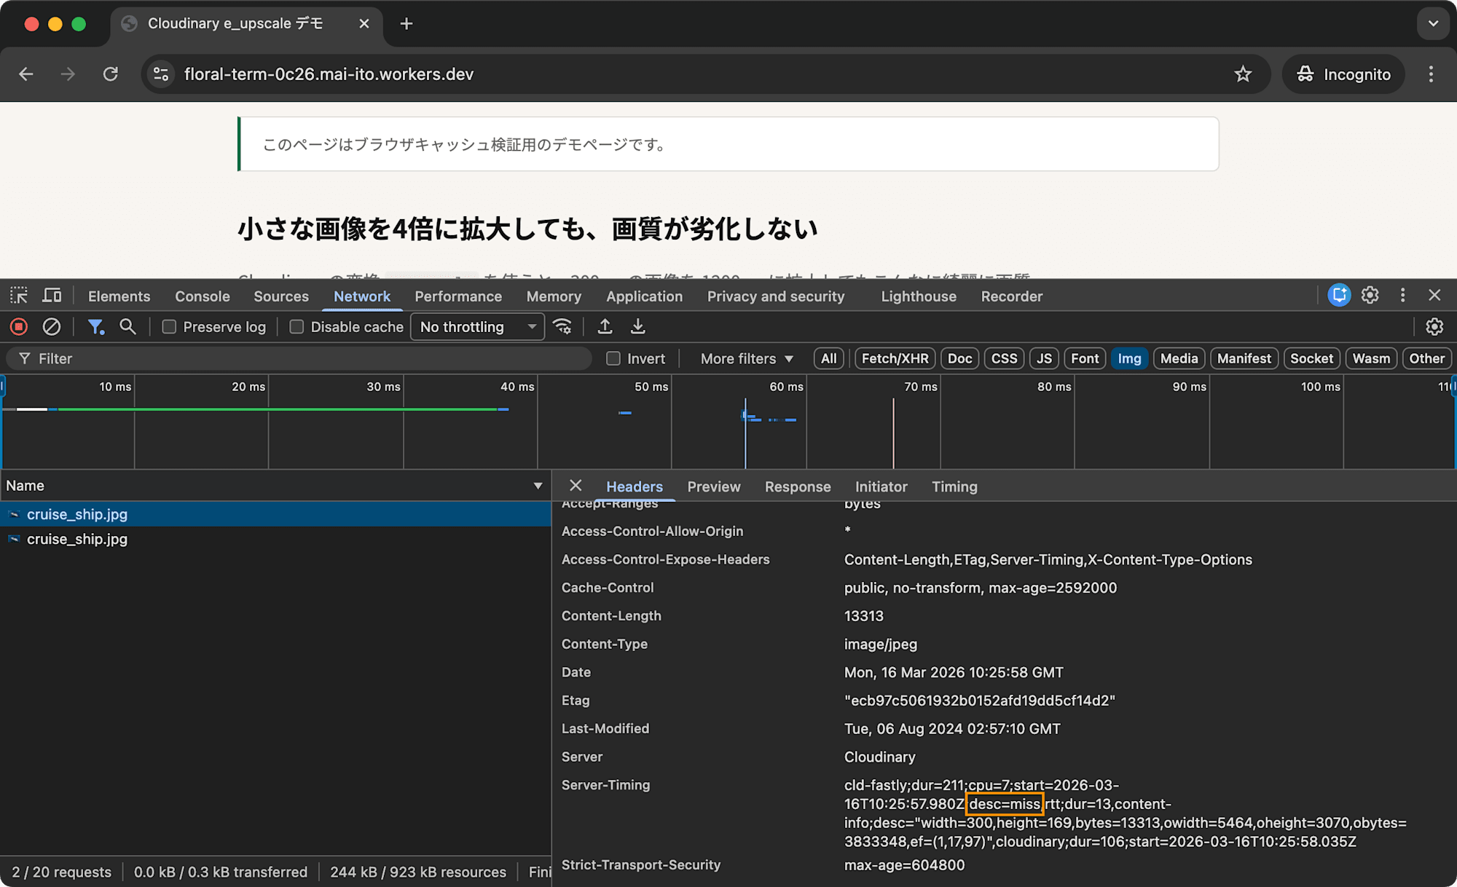
Task: Open the Privacy and security panel
Action: tap(776, 296)
